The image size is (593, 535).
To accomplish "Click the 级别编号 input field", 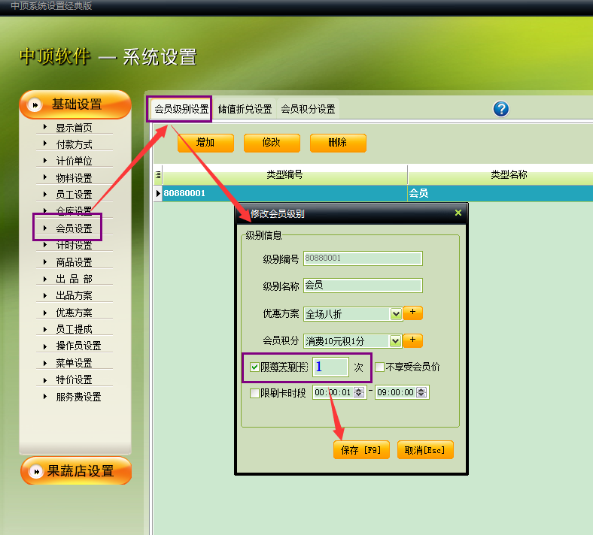I will point(363,258).
